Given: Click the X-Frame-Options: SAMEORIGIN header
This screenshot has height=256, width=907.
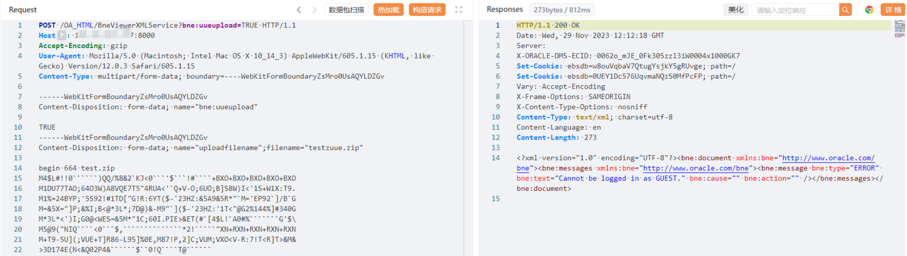Looking at the screenshot, I should point(574,97).
